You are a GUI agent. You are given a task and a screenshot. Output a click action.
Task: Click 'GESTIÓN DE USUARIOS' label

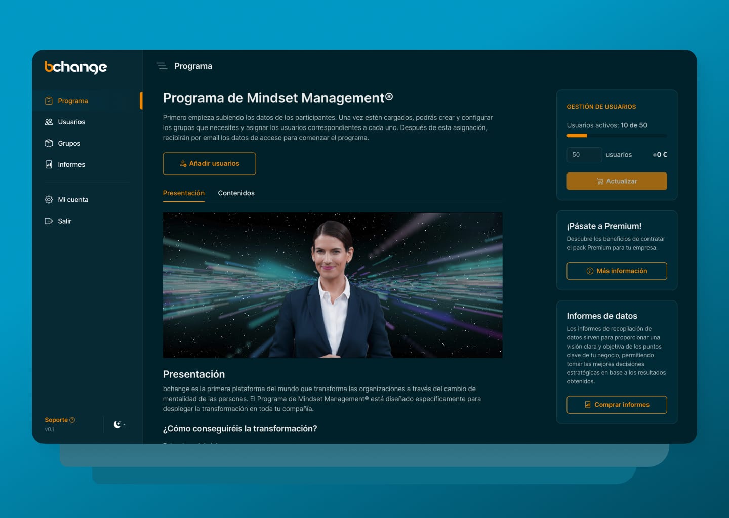[x=601, y=107]
